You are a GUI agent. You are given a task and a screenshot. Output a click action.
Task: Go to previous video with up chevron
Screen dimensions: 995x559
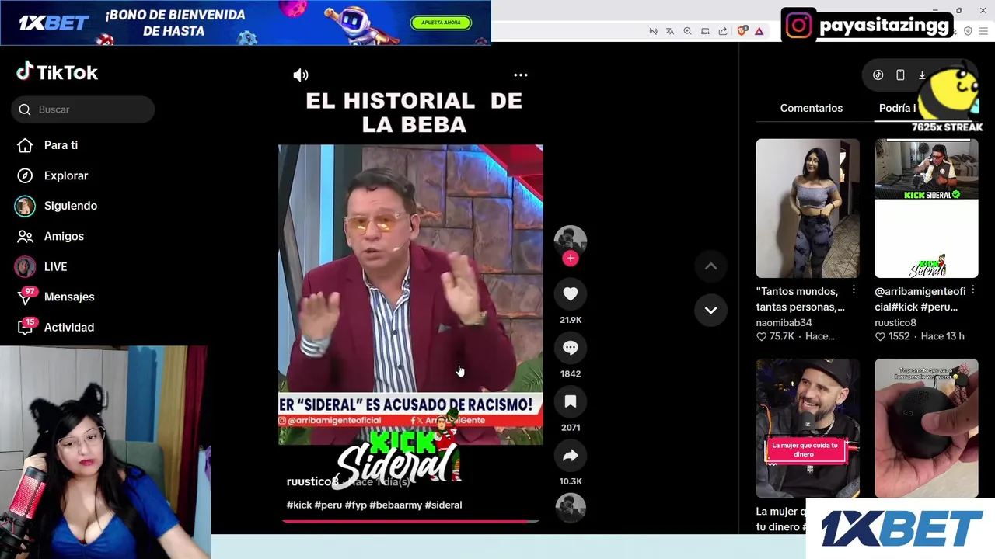[710, 266]
